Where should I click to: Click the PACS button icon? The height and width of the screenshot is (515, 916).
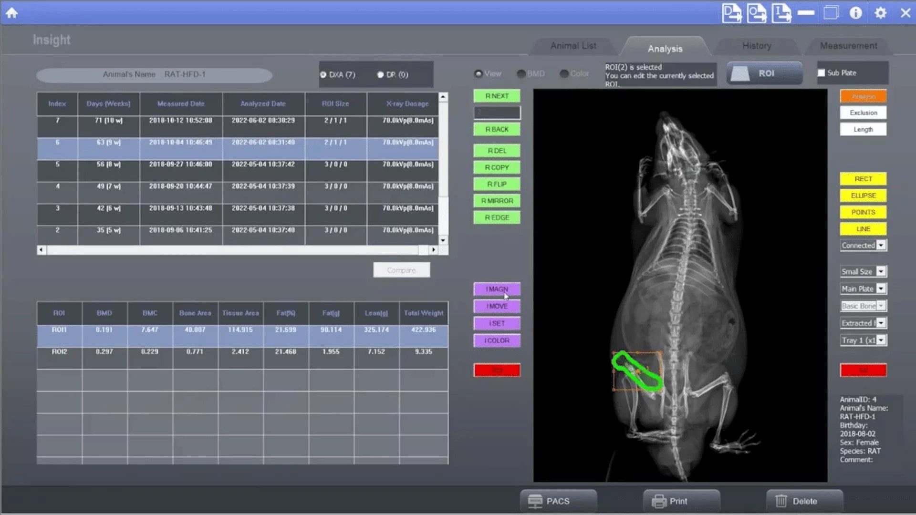click(x=536, y=501)
